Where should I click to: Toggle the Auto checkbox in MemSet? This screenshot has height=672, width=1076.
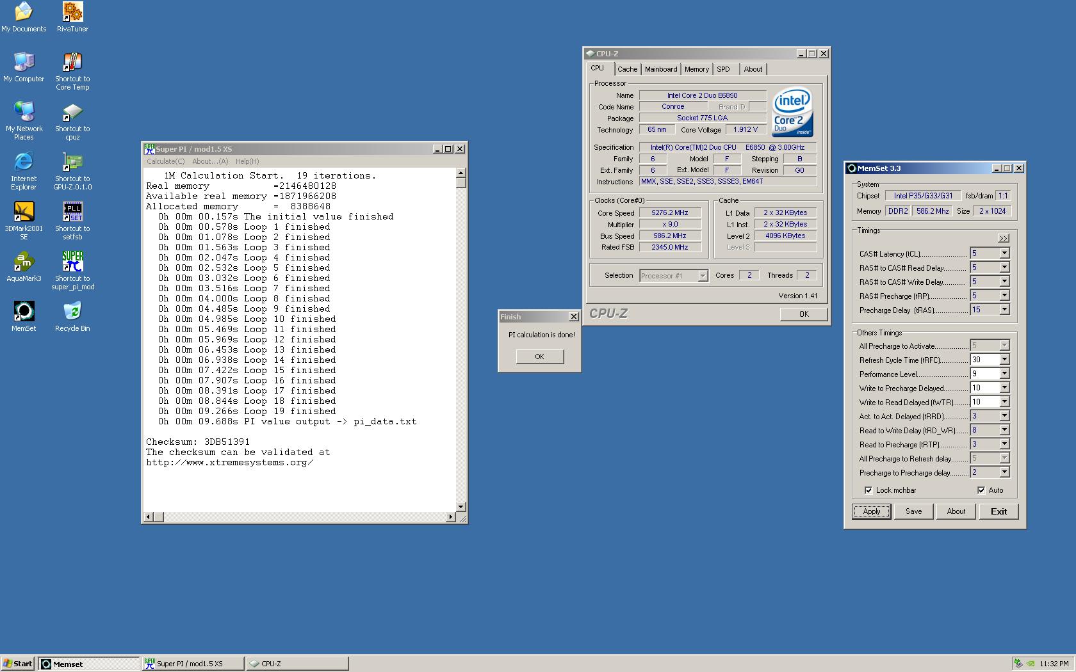981,490
